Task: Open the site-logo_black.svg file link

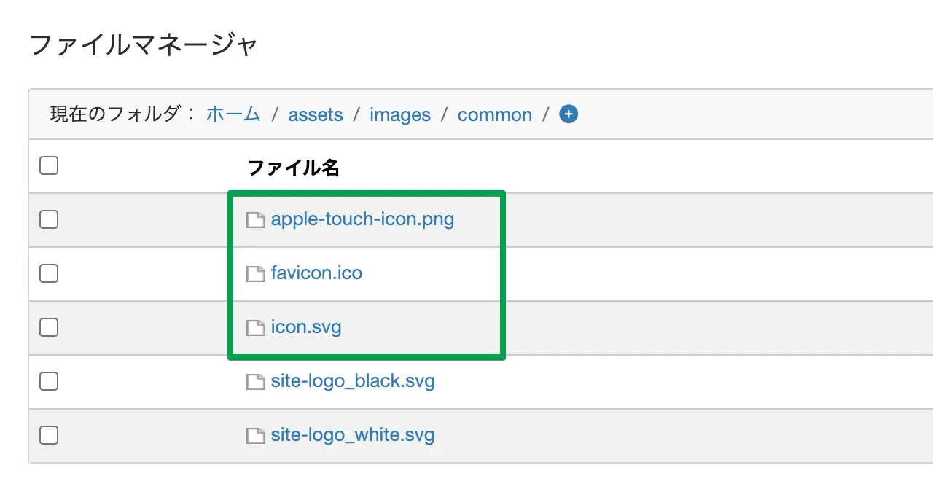Action: coord(353,381)
